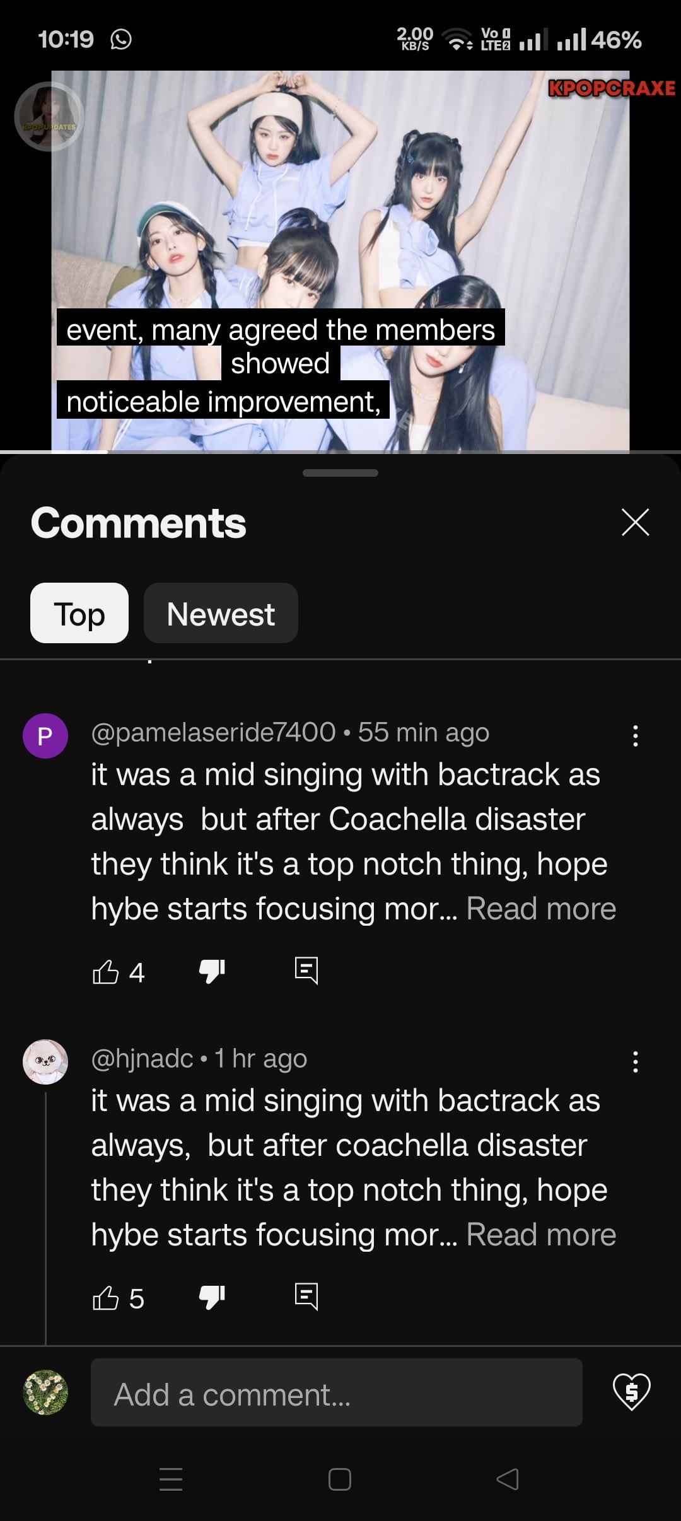Open options menu for @pamelaseride7400 comment
The height and width of the screenshot is (1521, 681).
[636, 736]
